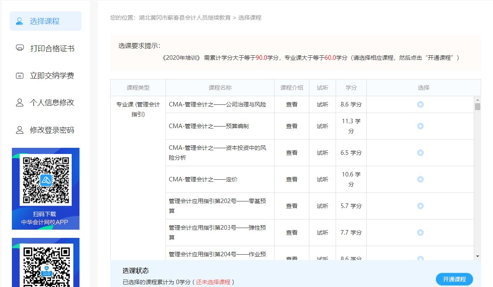Click the 课程类型 column header
Screen dimensions: 493x287
[x=138, y=88]
